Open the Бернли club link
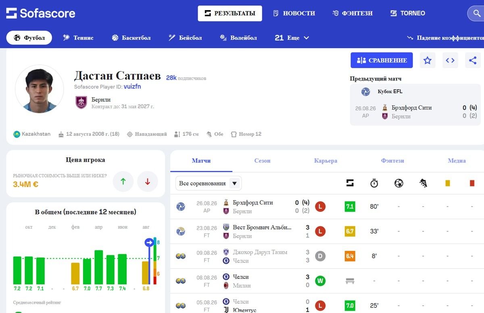 (x=101, y=100)
